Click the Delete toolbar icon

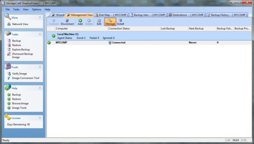coord(89,20)
